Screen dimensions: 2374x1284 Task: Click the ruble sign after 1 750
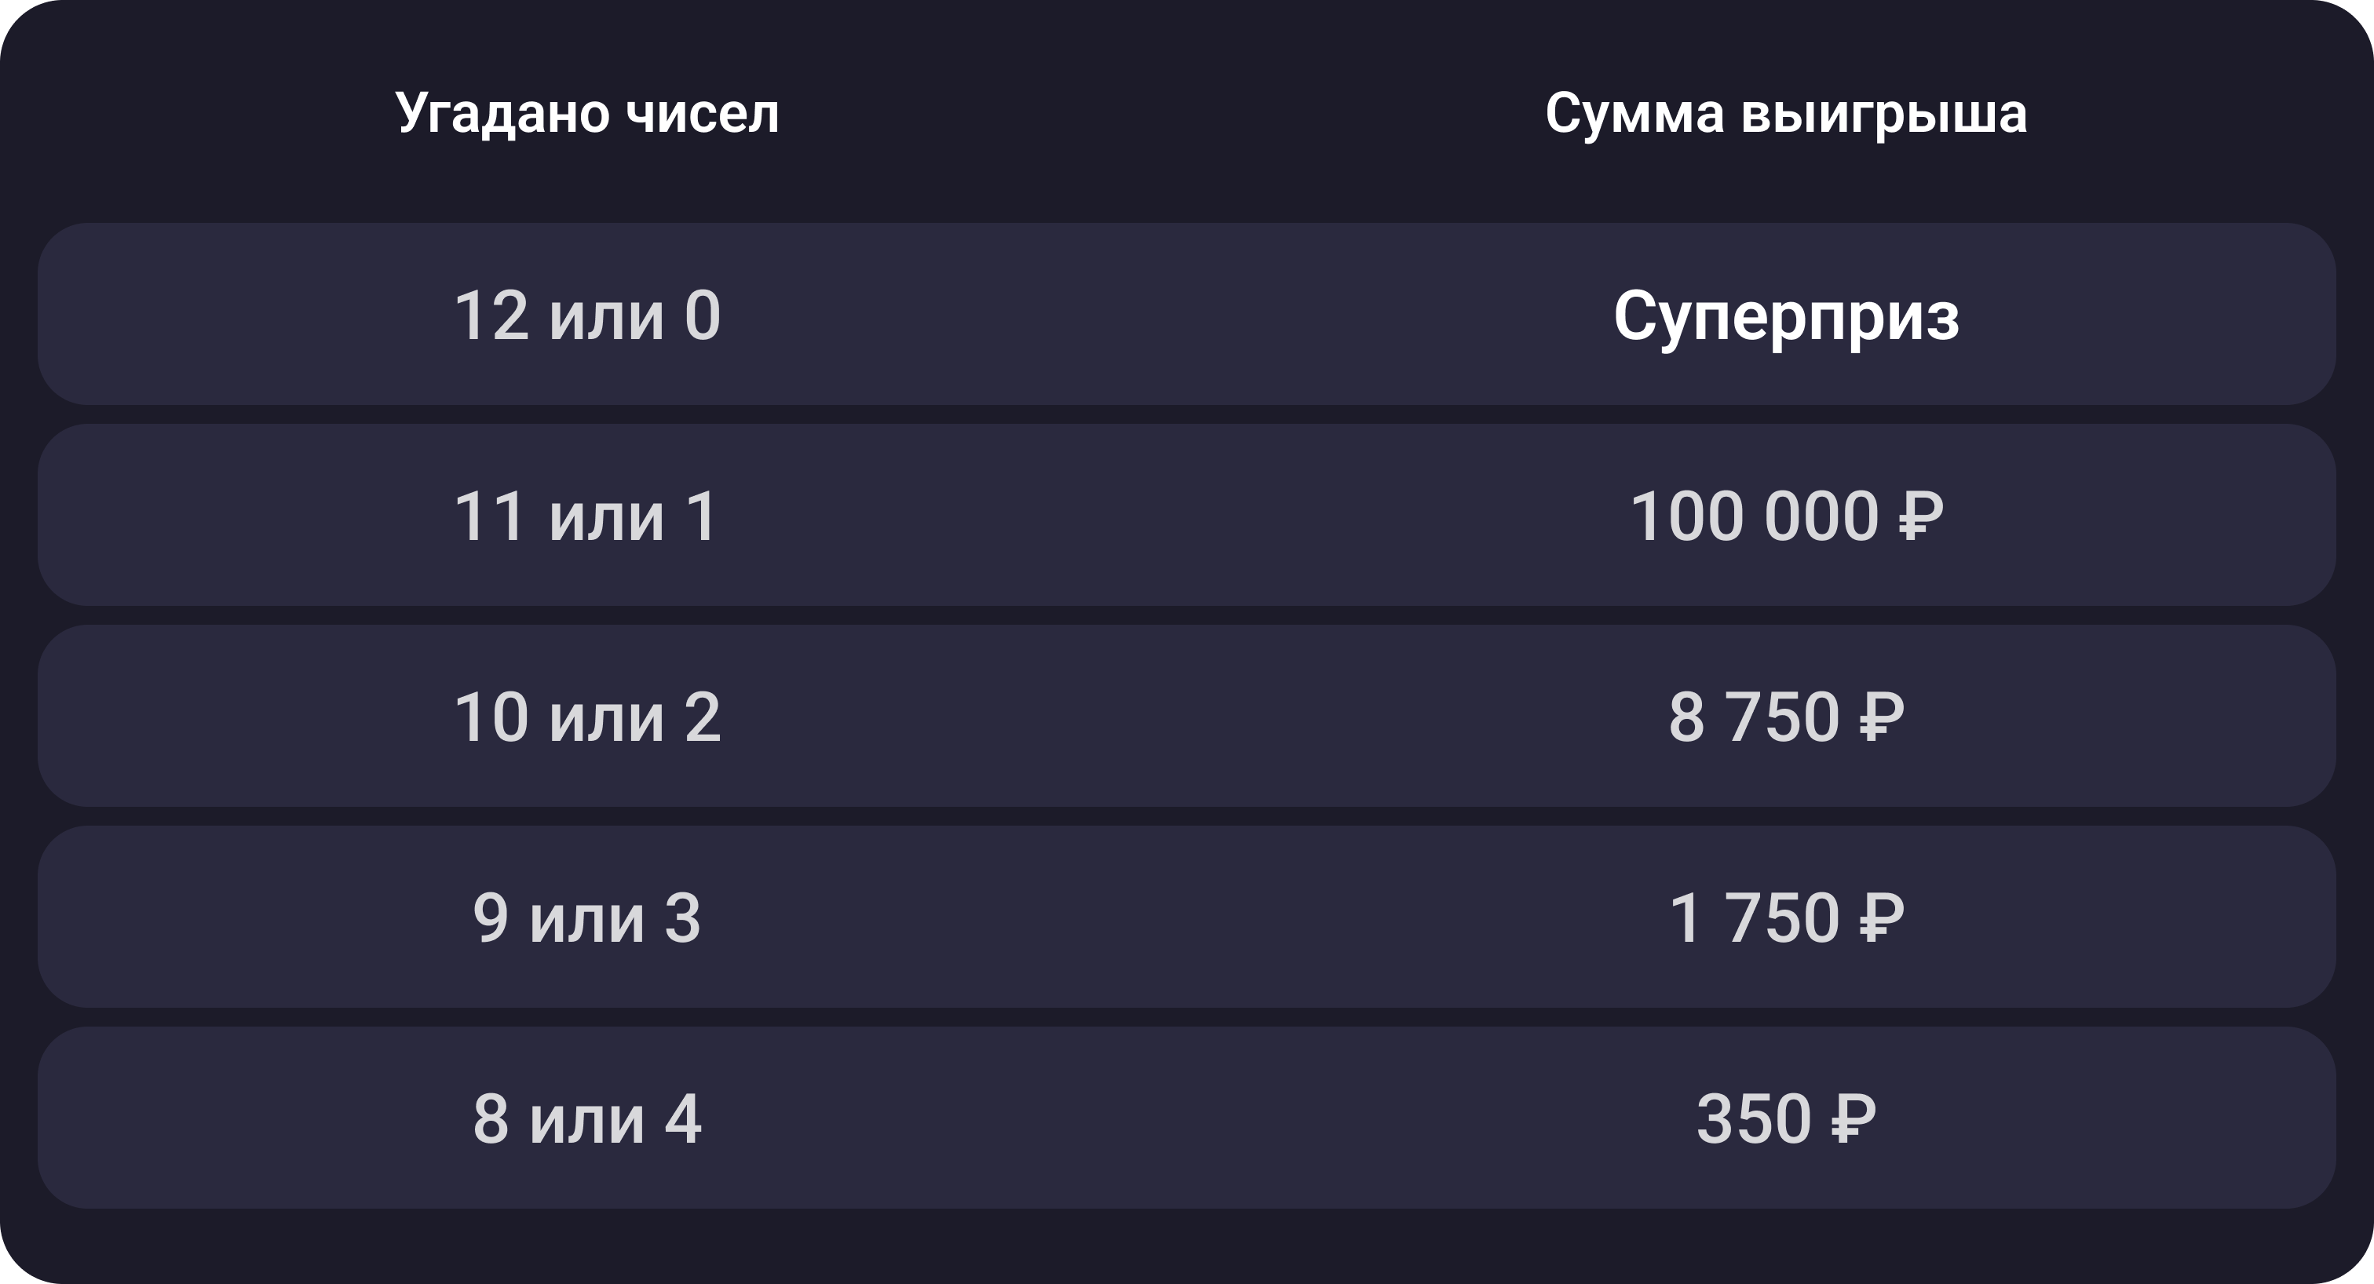click(1881, 917)
